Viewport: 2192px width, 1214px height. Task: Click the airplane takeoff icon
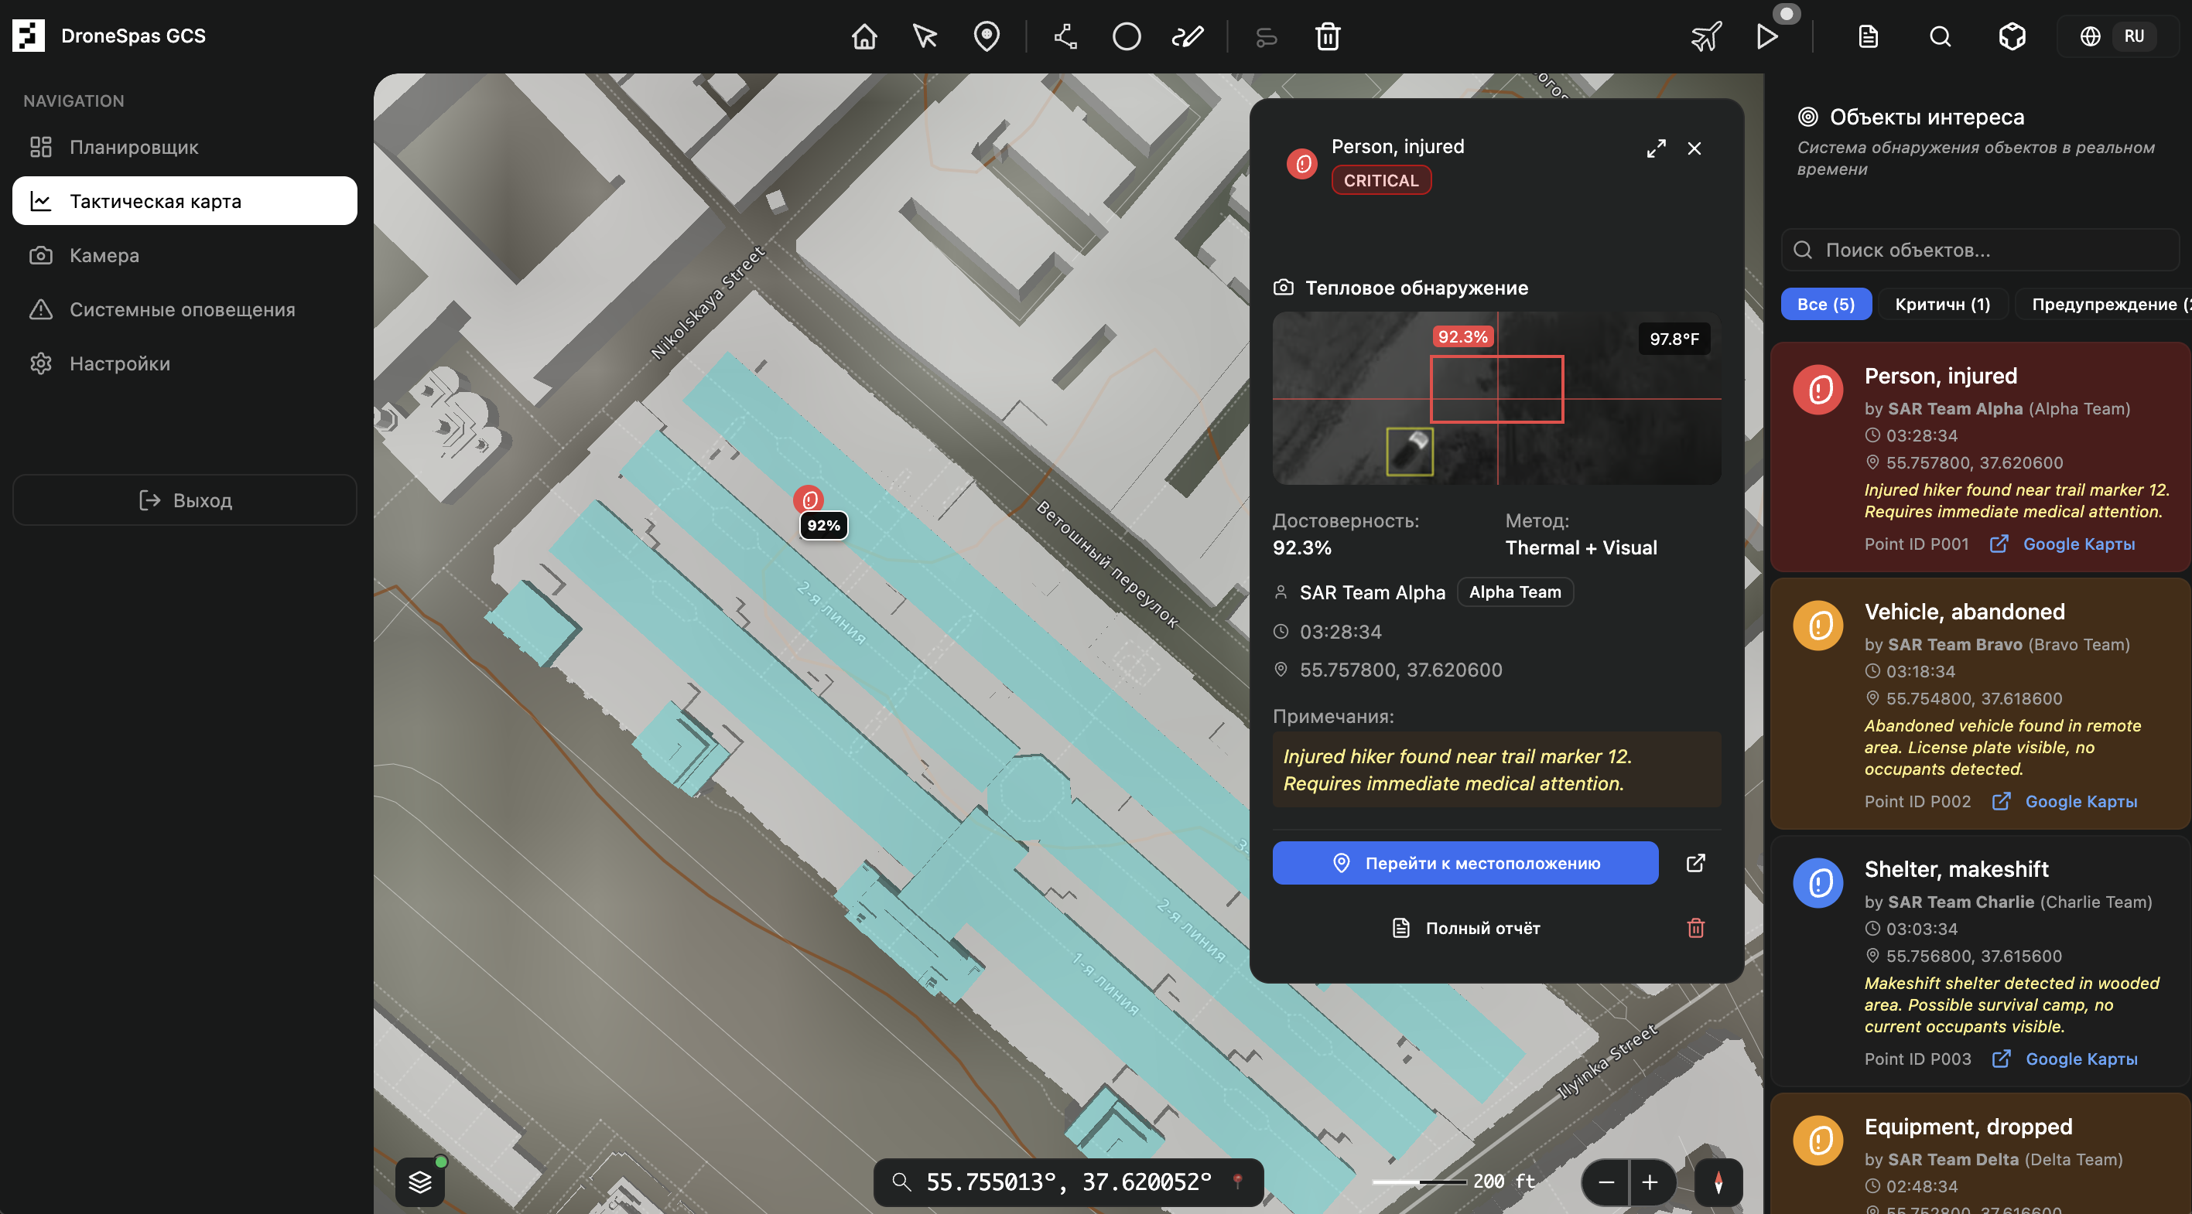[x=1705, y=36]
